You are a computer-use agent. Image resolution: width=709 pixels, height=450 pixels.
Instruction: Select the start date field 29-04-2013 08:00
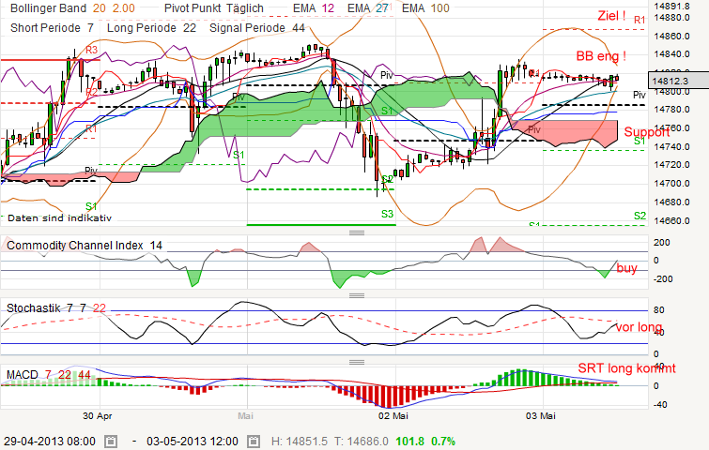[x=50, y=441]
